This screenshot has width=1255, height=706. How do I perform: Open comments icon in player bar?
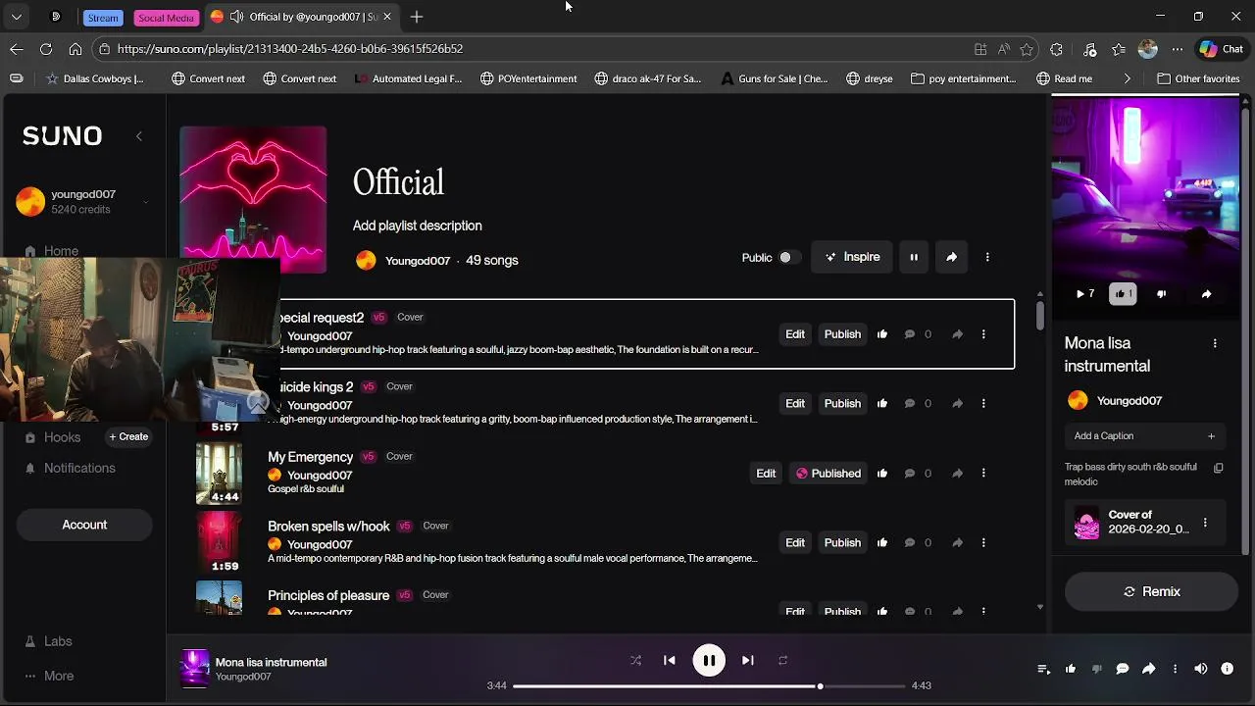coord(1123,669)
